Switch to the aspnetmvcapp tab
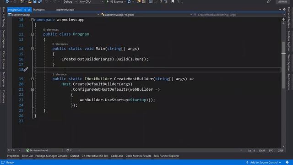 (x=65, y=10)
